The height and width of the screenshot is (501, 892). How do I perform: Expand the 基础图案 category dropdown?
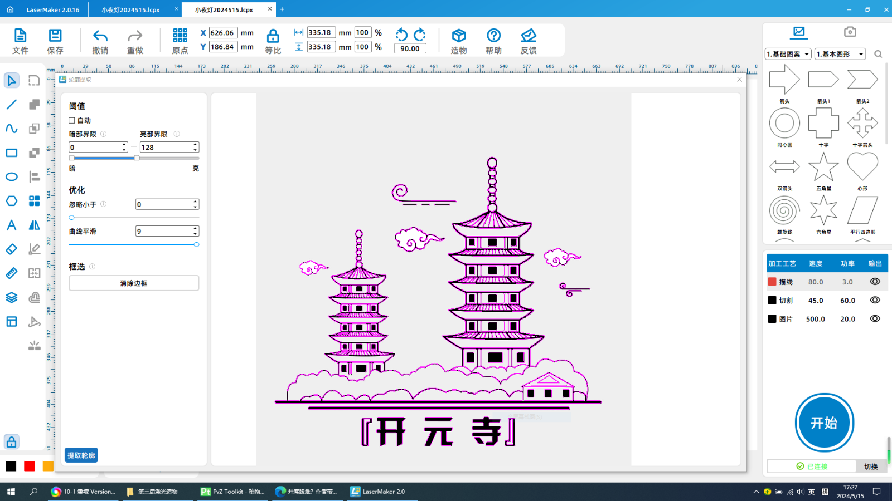click(x=788, y=54)
